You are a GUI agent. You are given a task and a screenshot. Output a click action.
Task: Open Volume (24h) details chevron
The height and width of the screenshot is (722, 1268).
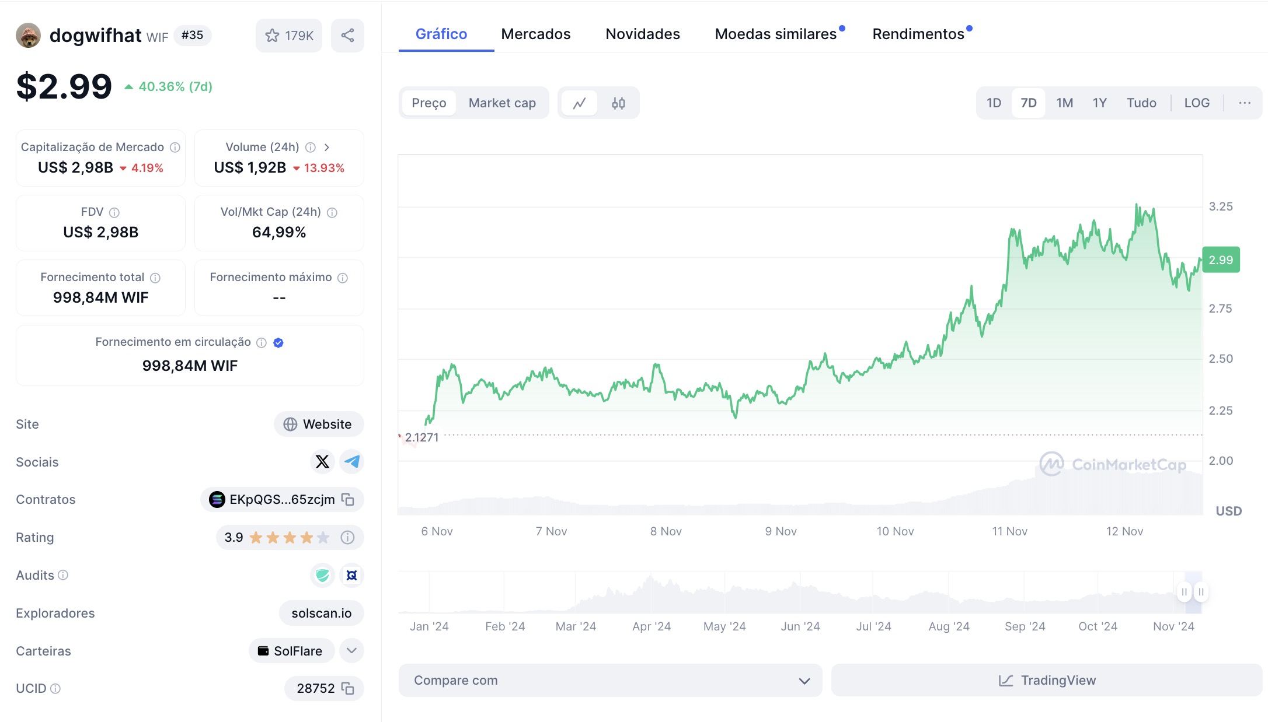(327, 148)
